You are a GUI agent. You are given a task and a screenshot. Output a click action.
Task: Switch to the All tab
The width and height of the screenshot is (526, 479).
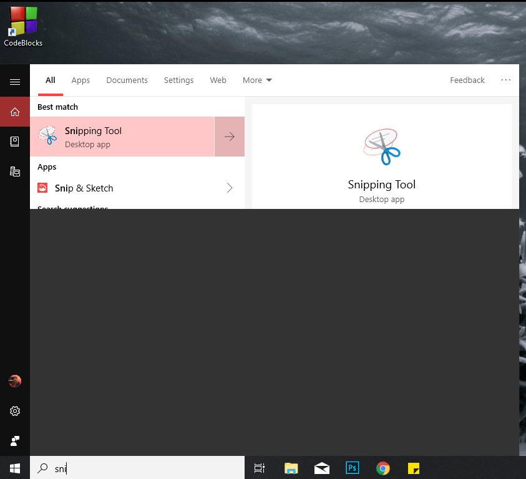pos(51,80)
